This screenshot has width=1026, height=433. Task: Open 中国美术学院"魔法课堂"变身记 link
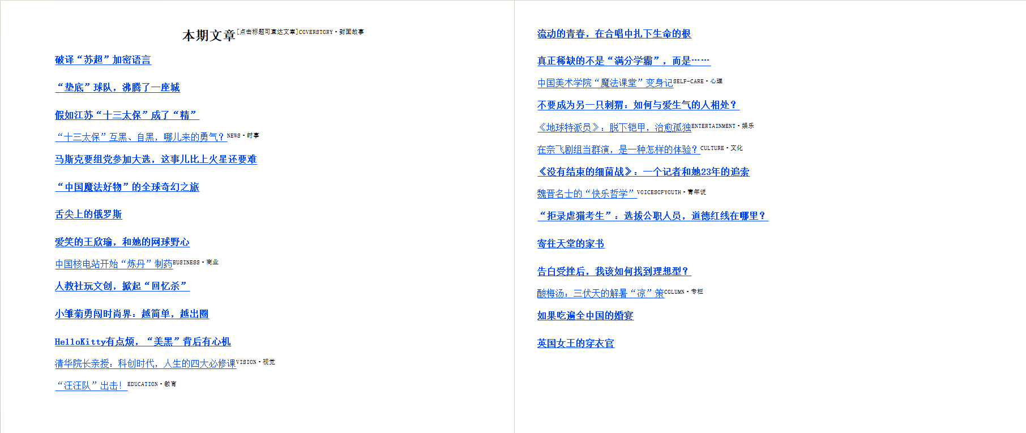click(x=605, y=83)
